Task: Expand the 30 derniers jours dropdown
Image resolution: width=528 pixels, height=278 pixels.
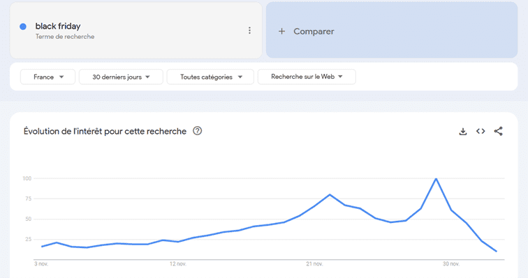Action: tap(122, 77)
